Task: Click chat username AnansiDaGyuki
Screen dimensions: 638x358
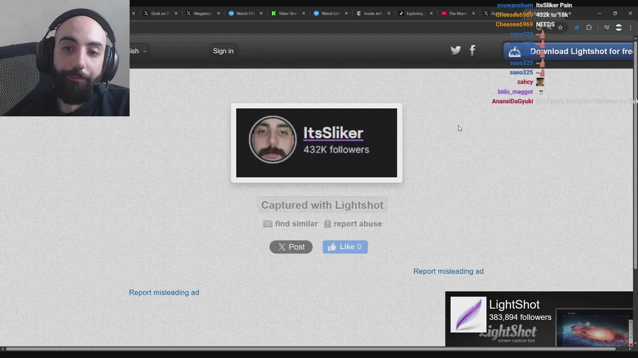Action: click(x=512, y=101)
